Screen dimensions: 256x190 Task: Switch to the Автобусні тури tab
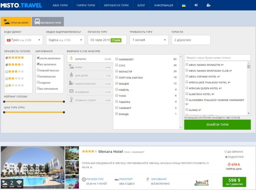click(48, 22)
